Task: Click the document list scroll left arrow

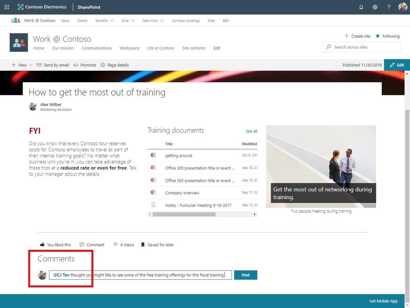Action: pyautogui.click(x=149, y=214)
